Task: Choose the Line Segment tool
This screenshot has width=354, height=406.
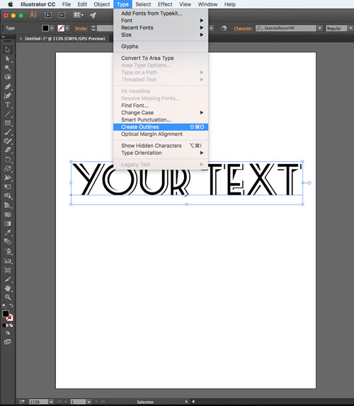Action: point(8,114)
